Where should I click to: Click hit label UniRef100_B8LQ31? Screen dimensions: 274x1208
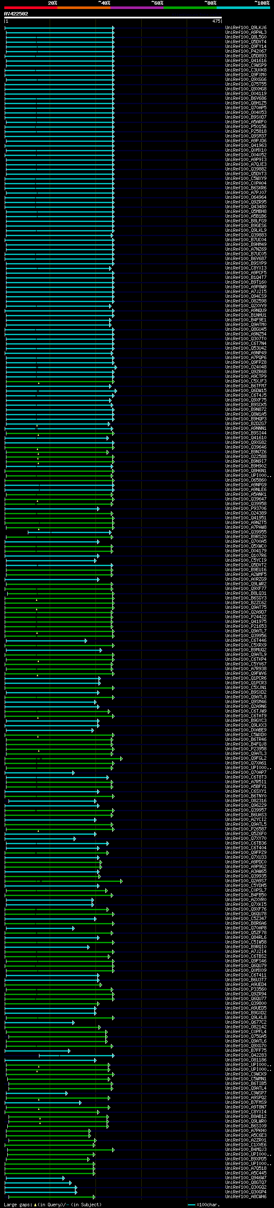[x=246, y=593]
